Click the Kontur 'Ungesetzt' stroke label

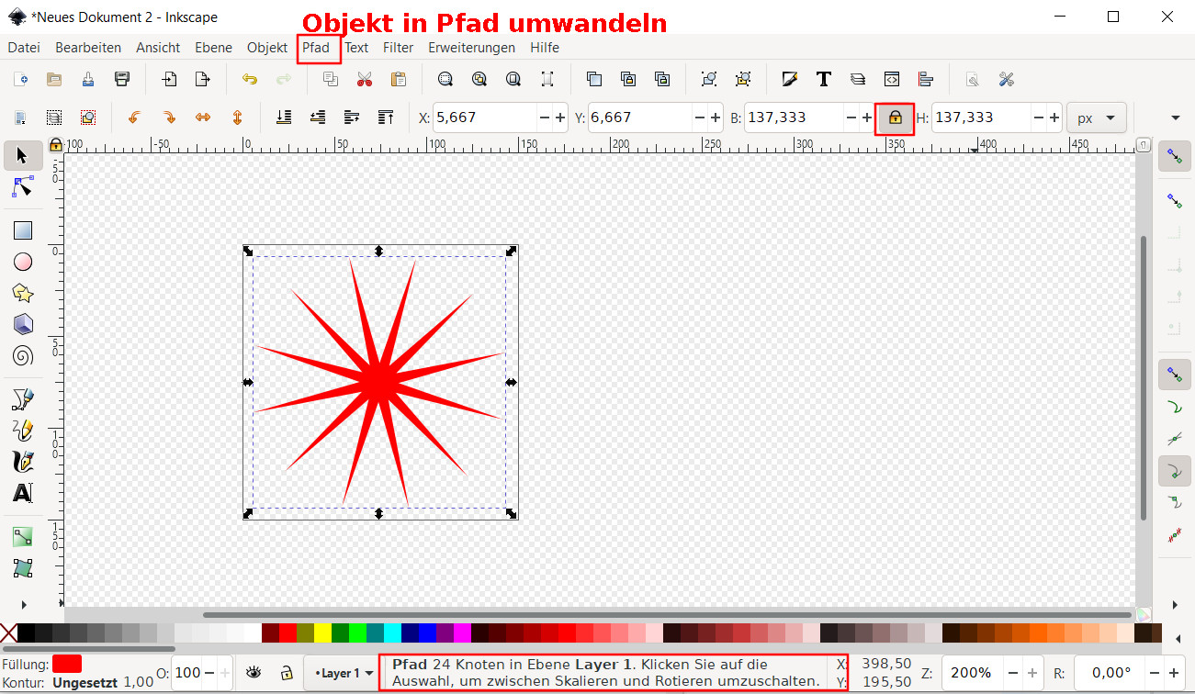coord(85,682)
